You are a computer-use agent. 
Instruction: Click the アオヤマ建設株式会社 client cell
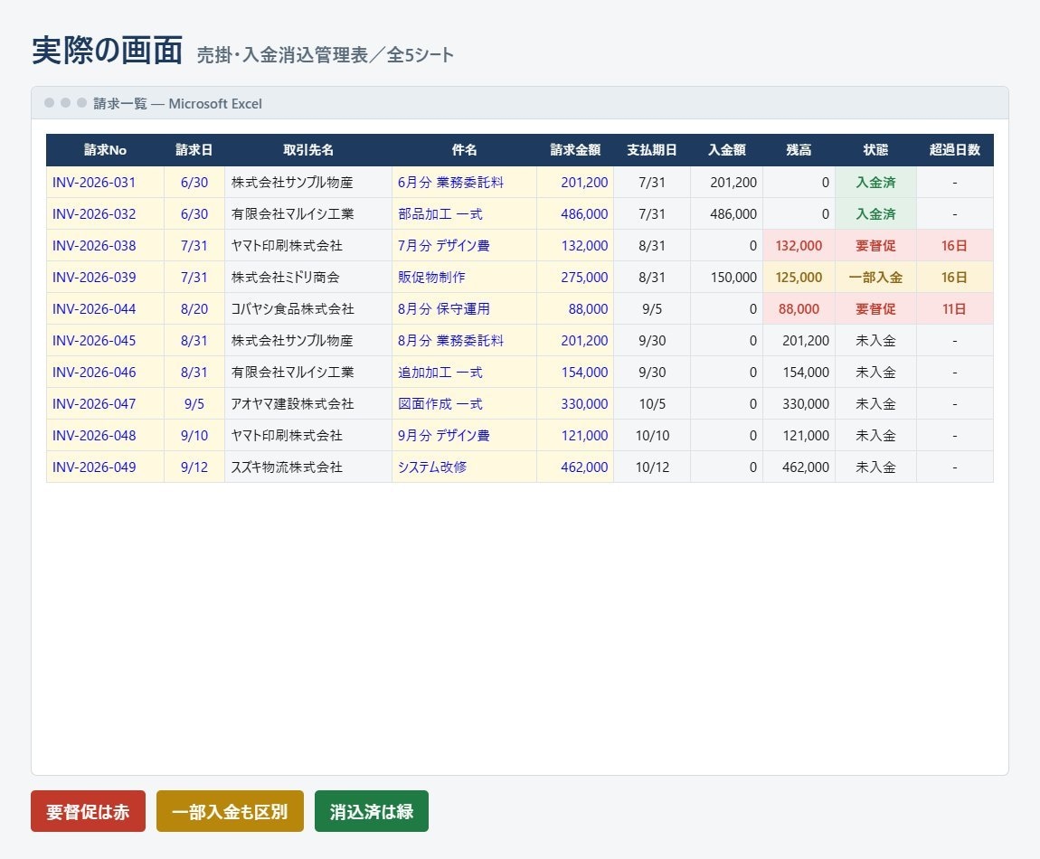click(x=308, y=403)
